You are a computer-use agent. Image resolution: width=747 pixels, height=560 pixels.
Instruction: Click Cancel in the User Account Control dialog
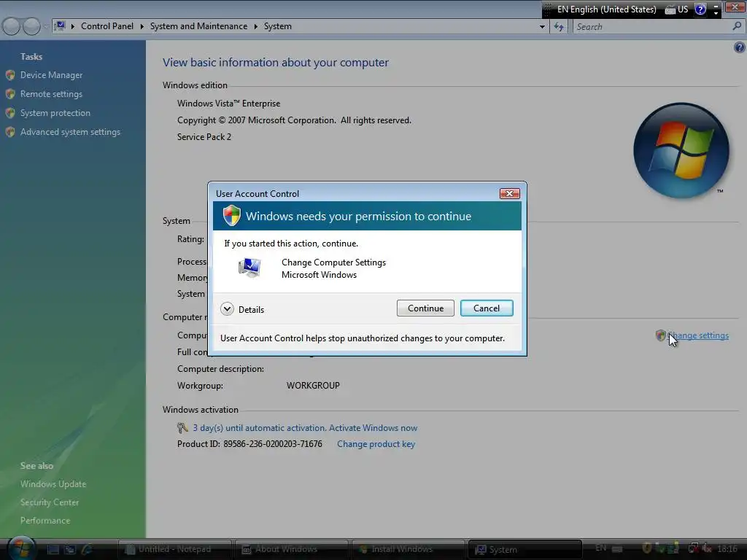(487, 308)
